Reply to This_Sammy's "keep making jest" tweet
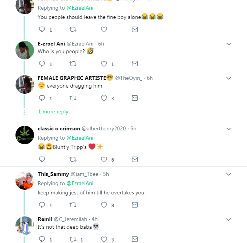Viewport: 247px width, 243px height. tap(42, 205)
